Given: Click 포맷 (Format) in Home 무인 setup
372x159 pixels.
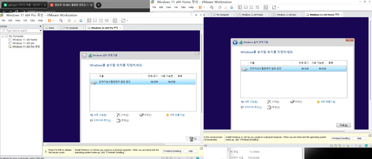Looking at the screenshot, I should click(296, 102).
